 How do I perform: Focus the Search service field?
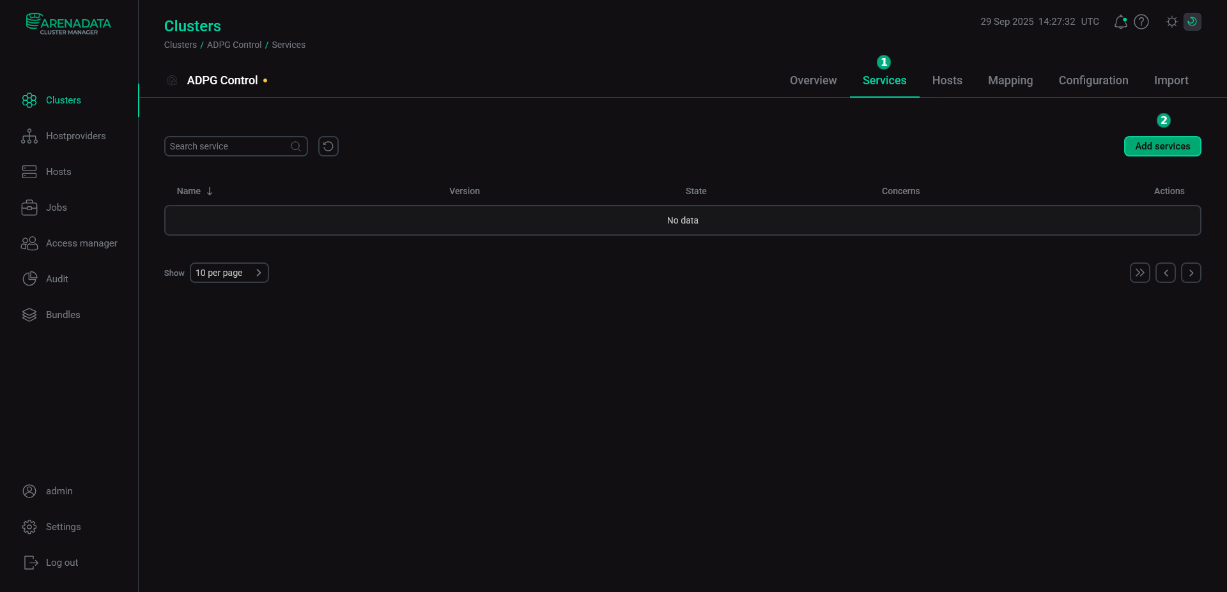click(x=227, y=146)
